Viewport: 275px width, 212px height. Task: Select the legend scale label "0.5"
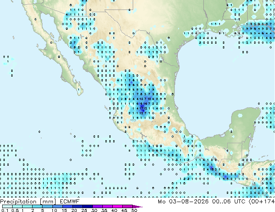coord(15,210)
